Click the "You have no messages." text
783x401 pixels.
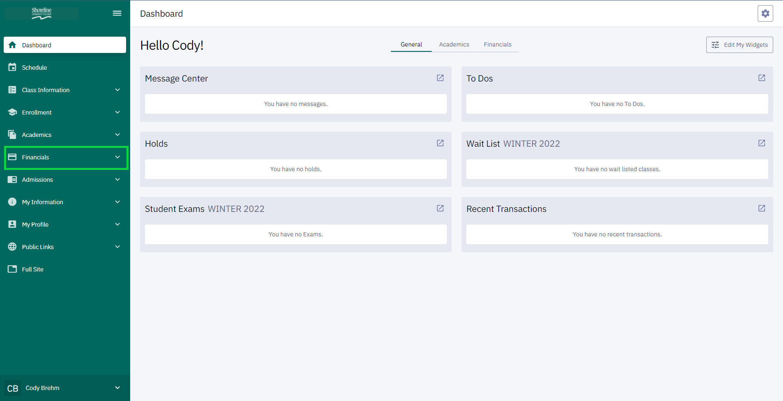tap(296, 104)
